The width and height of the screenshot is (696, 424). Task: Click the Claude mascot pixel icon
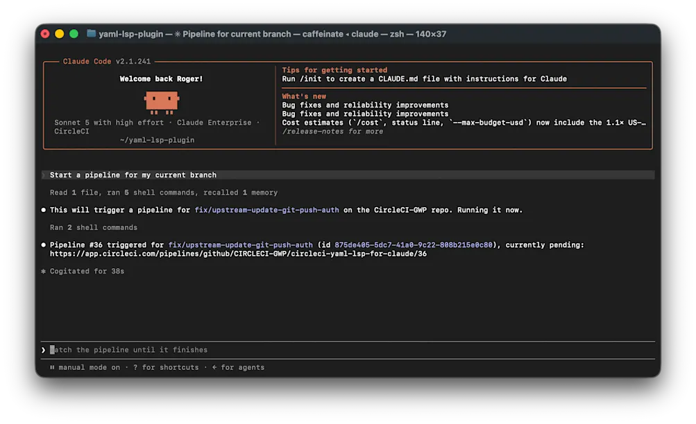162,103
